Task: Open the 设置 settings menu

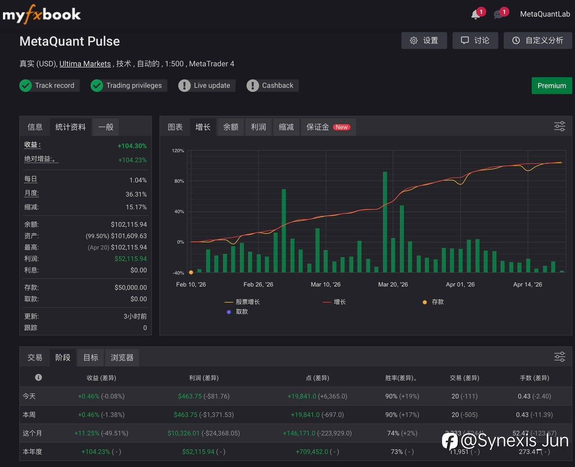Action: pos(424,40)
